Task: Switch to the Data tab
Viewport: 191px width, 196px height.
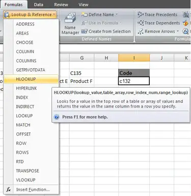Action: pyautogui.click(x=38, y=5)
